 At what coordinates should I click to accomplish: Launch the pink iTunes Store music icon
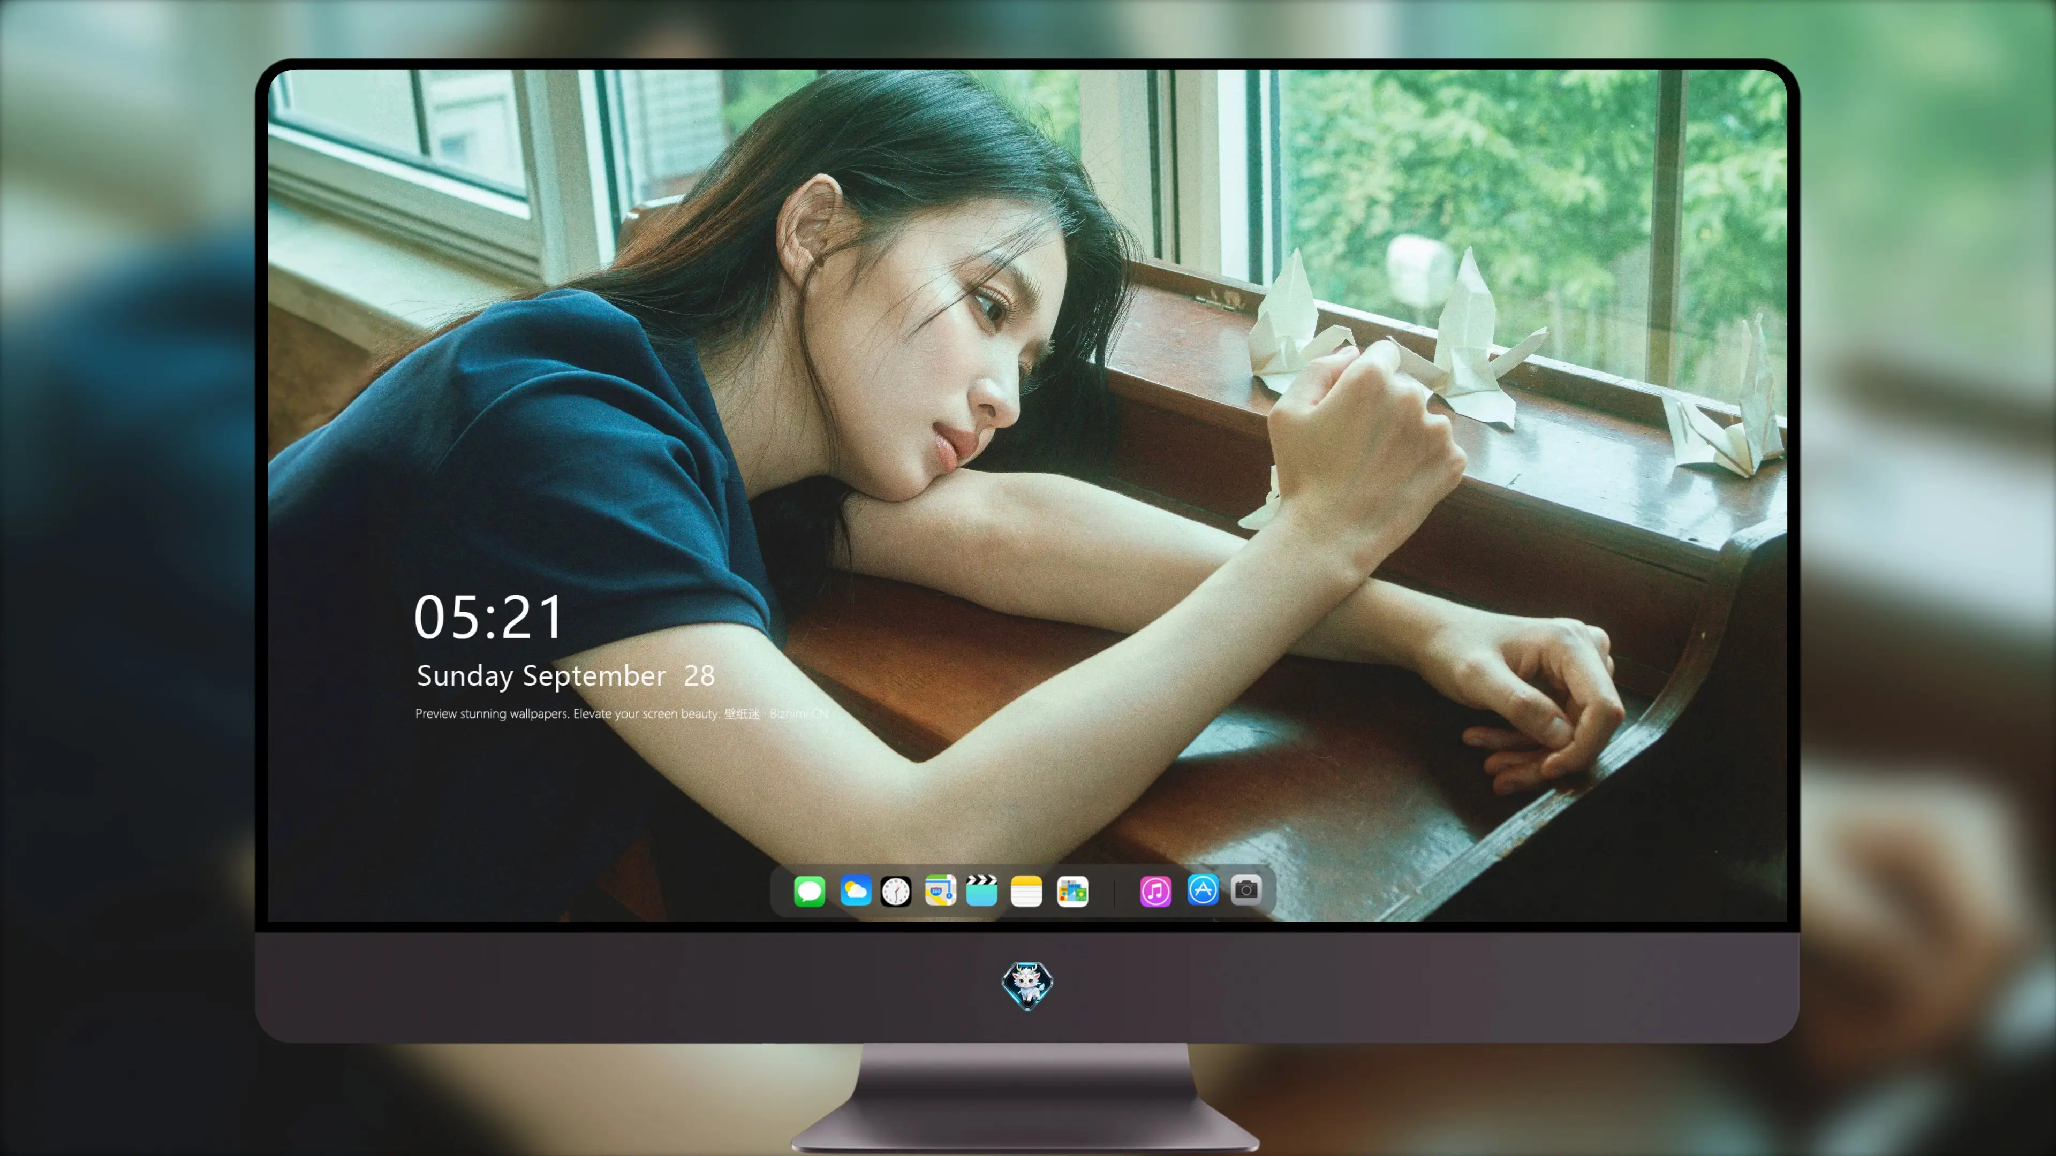pos(1156,891)
